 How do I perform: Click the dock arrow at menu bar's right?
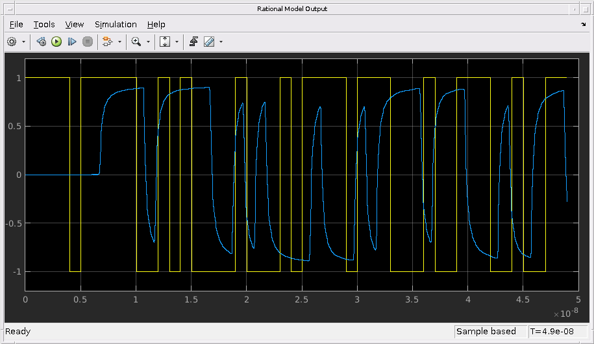click(583, 24)
